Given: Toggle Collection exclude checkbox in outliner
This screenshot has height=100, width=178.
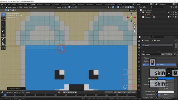Looking at the screenshot, I should click(x=169, y=12).
